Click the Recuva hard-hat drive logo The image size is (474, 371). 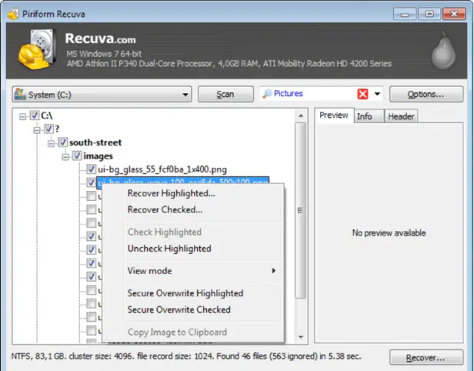[x=37, y=49]
